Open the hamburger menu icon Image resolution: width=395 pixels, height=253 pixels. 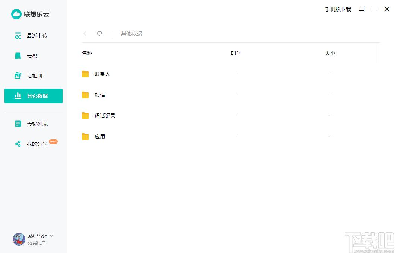(361, 9)
